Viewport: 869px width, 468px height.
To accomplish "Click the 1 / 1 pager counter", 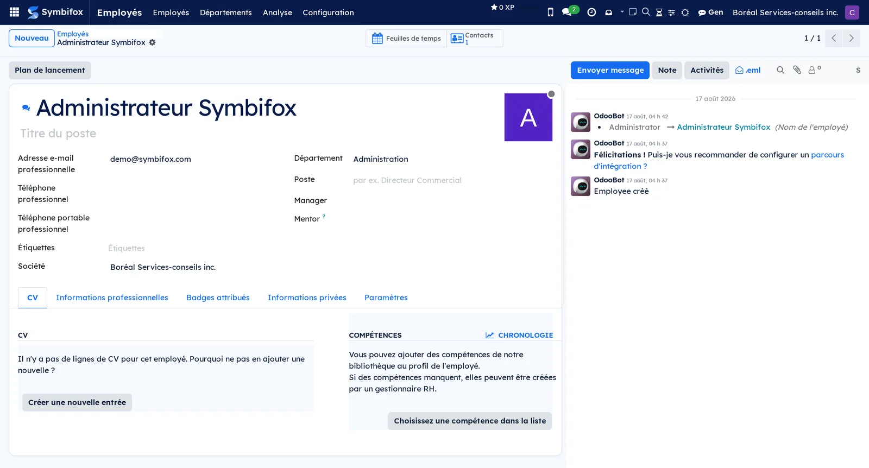I will pos(812,38).
